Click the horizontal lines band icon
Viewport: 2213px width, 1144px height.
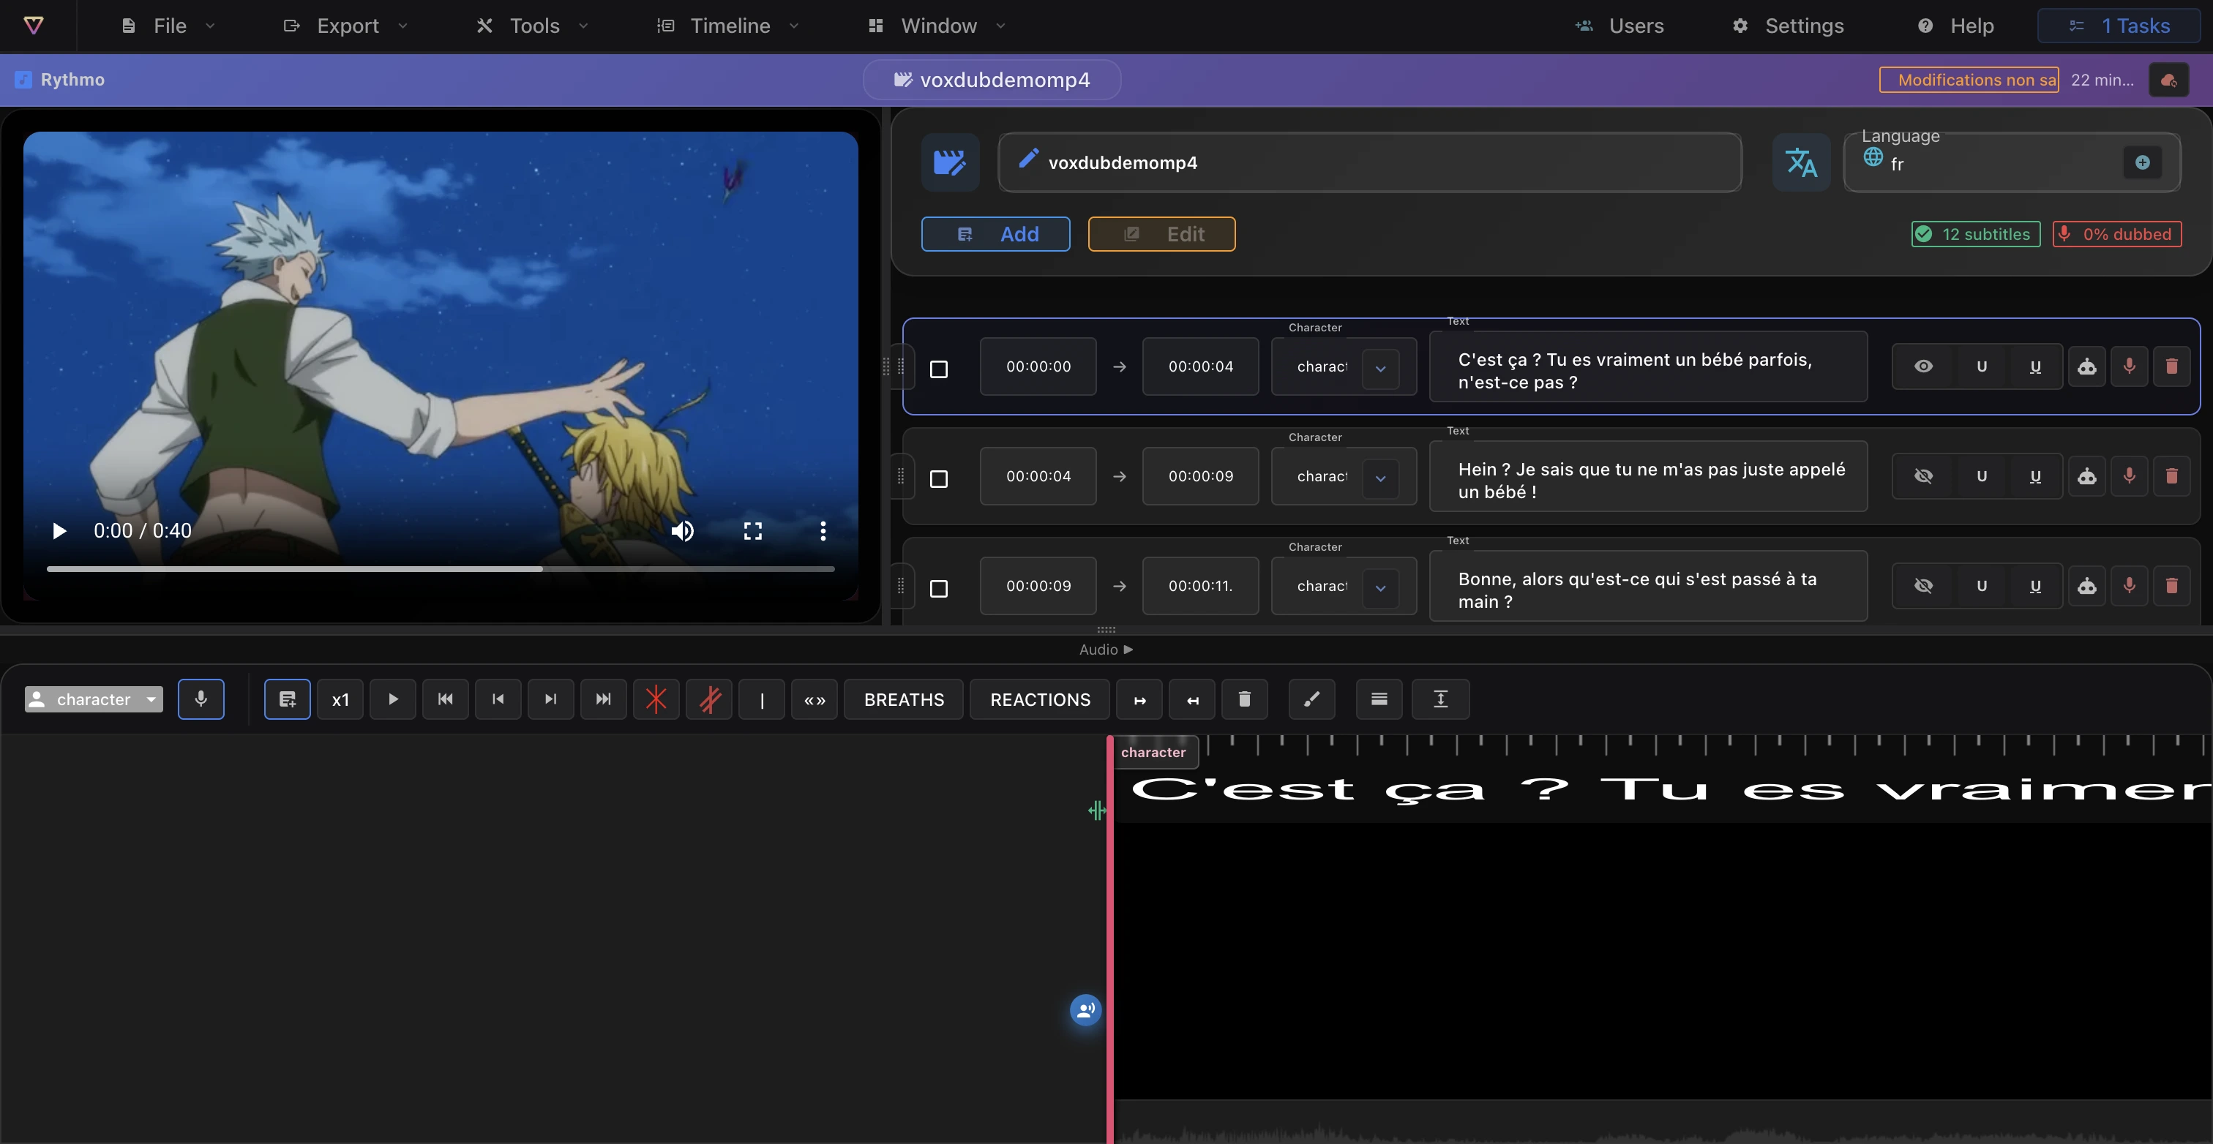point(1379,699)
